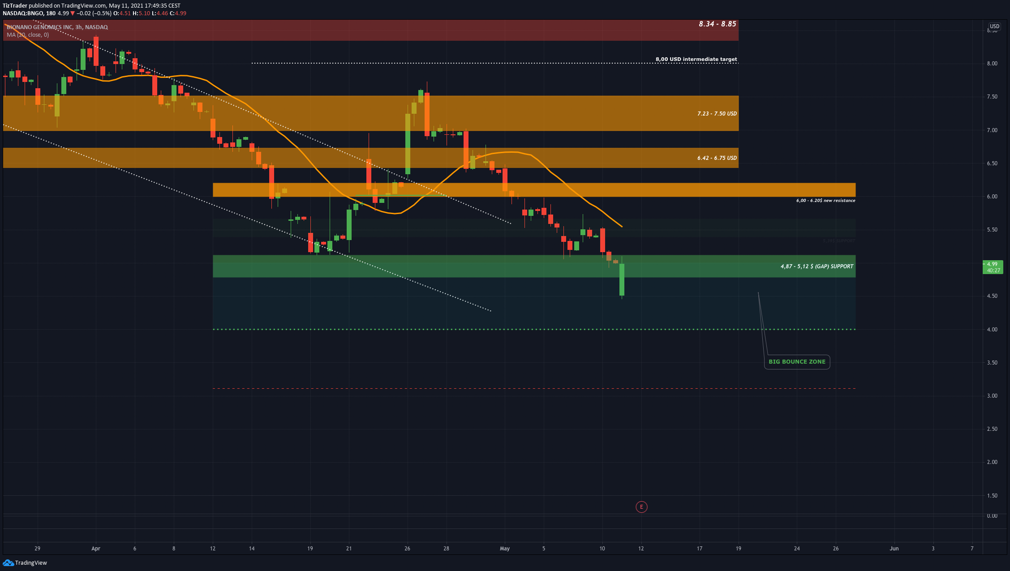
Task: Click the 2.00 price axis label
Action: click(x=992, y=462)
